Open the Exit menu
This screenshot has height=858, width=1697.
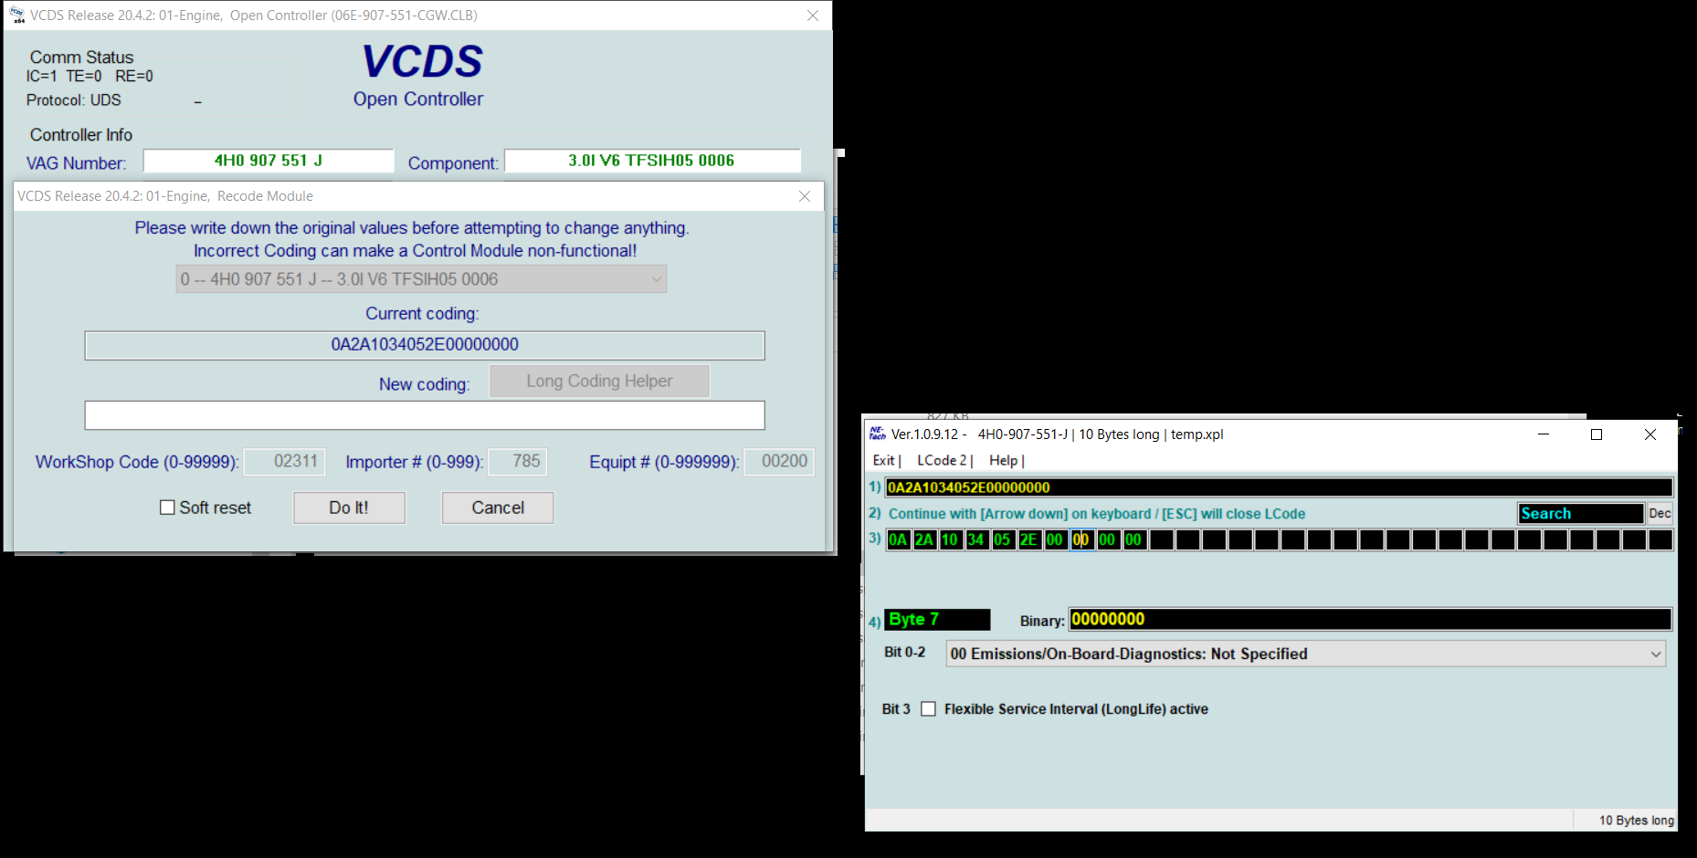click(x=884, y=461)
